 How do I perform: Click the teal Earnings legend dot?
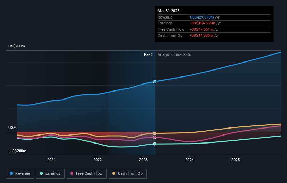(x=41, y=173)
